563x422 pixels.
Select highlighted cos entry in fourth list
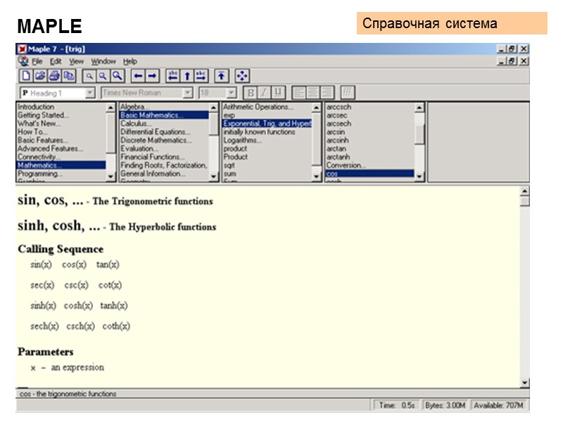tap(370, 174)
